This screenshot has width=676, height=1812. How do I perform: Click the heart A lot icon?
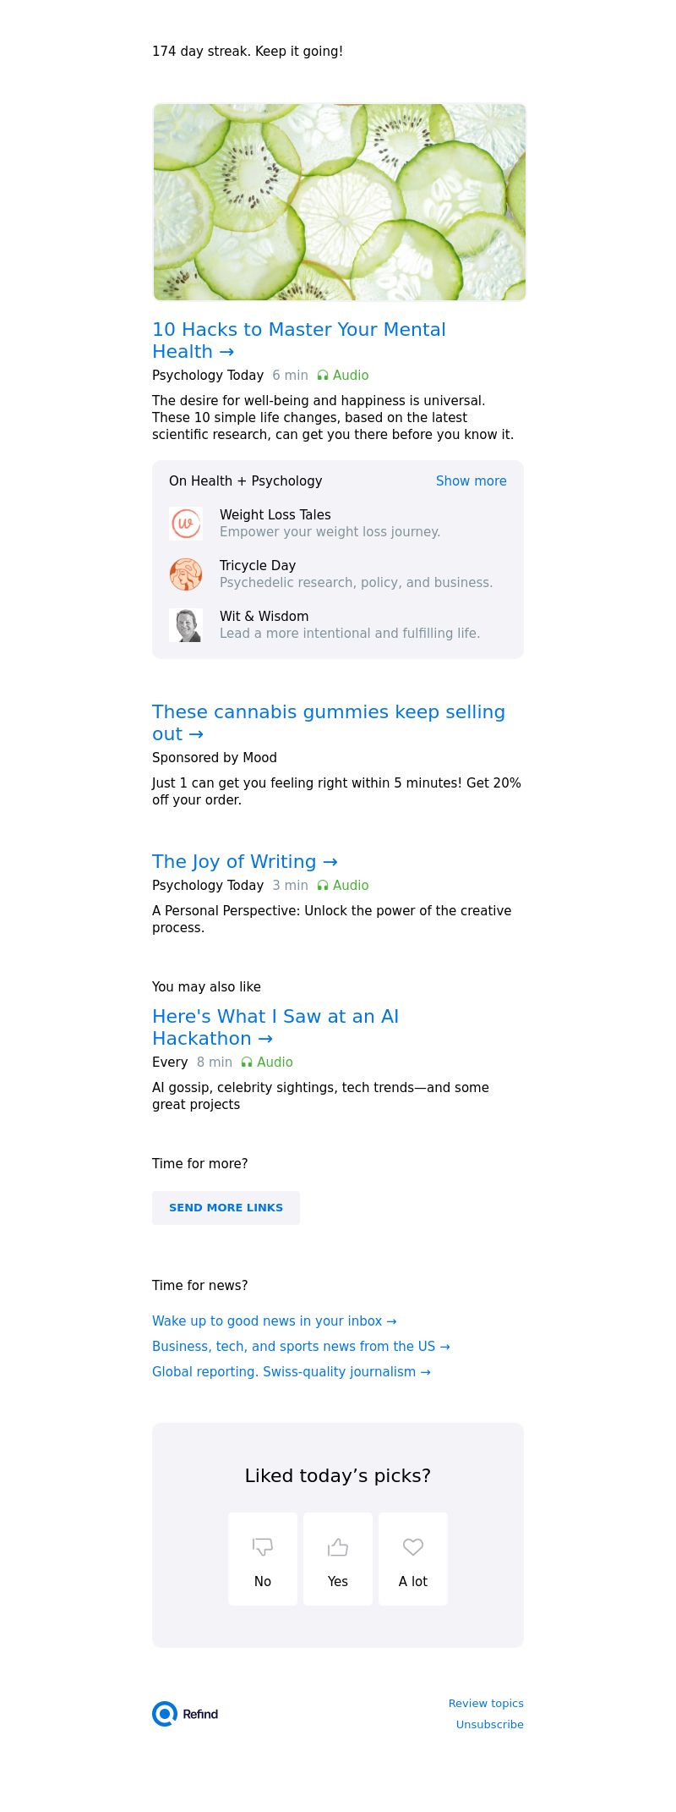click(413, 1547)
